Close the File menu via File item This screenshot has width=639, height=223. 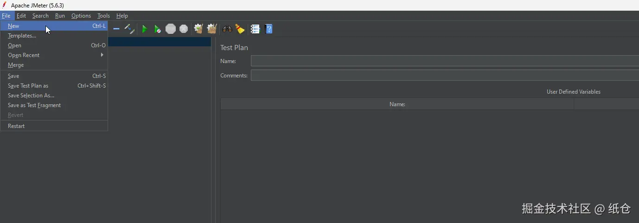pos(6,16)
